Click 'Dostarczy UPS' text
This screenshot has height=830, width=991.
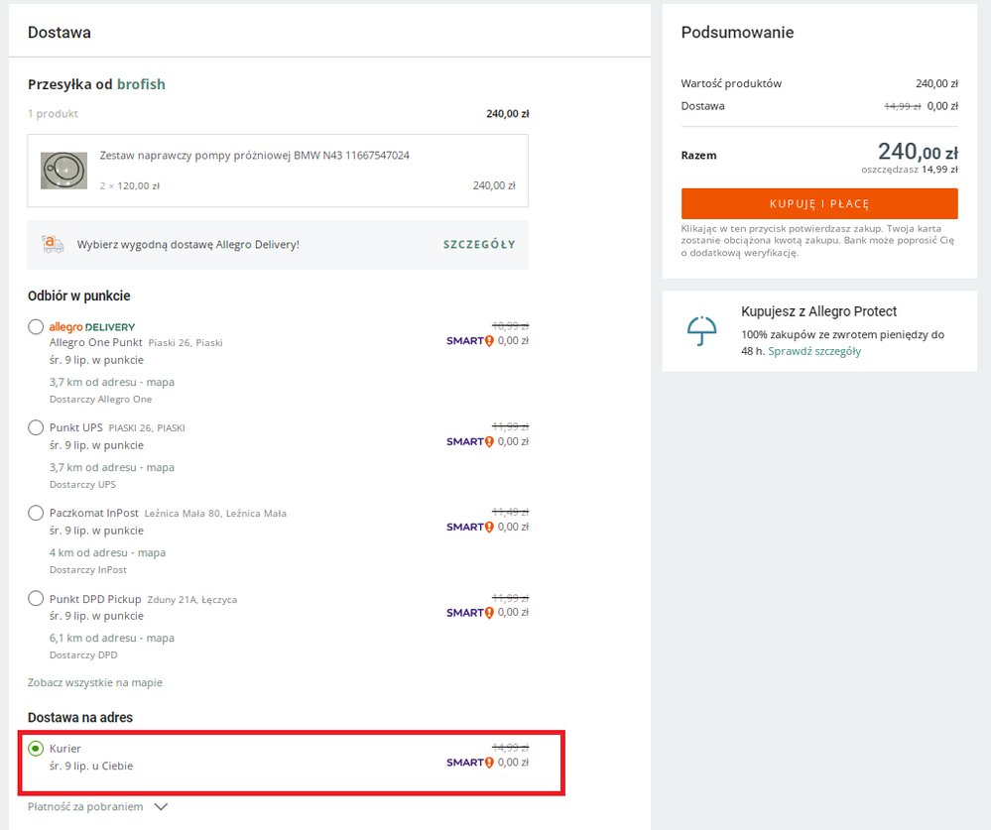point(82,485)
